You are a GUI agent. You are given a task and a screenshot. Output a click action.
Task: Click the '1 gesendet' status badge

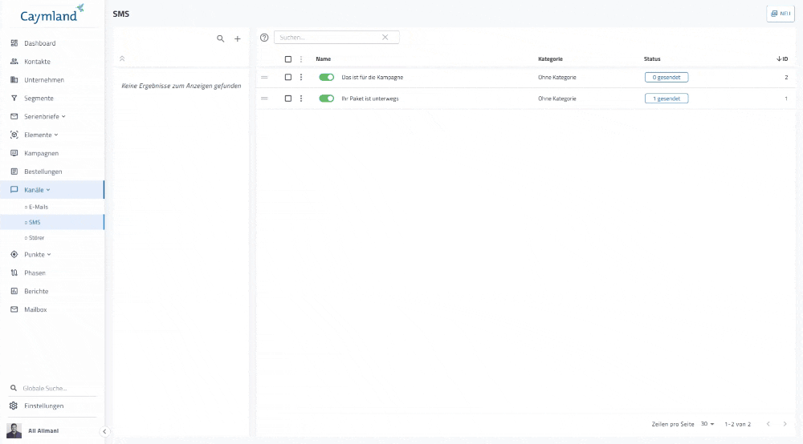[666, 99]
